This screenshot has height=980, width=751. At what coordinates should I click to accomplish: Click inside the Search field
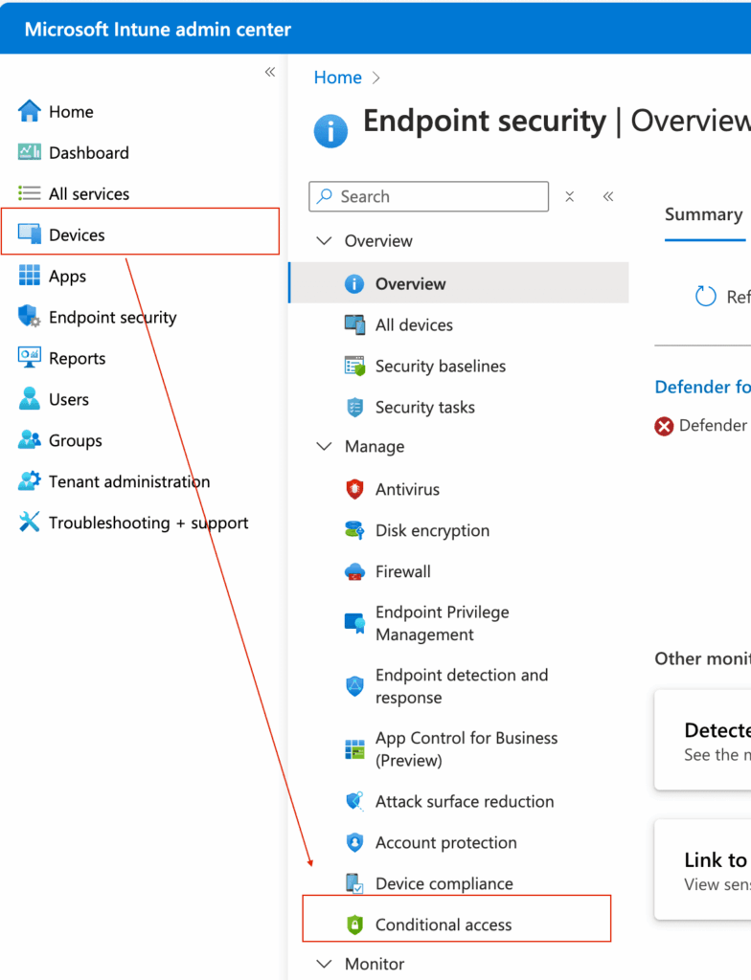pos(428,196)
